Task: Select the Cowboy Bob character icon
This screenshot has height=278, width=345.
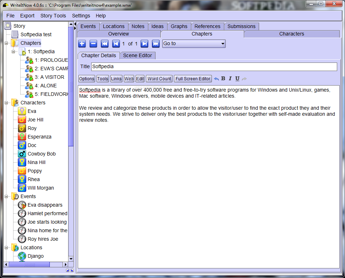Action: (22, 154)
